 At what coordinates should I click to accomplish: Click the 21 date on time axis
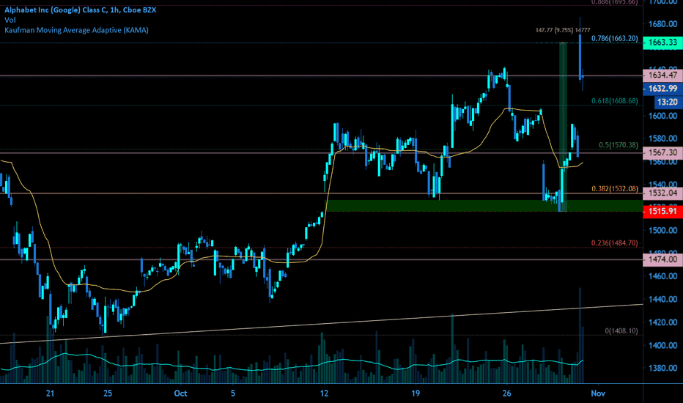(50, 393)
